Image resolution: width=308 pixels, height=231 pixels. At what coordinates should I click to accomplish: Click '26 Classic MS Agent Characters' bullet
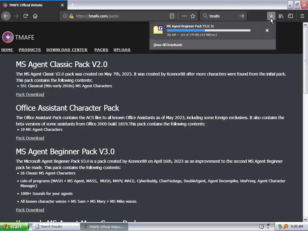tap(48, 173)
